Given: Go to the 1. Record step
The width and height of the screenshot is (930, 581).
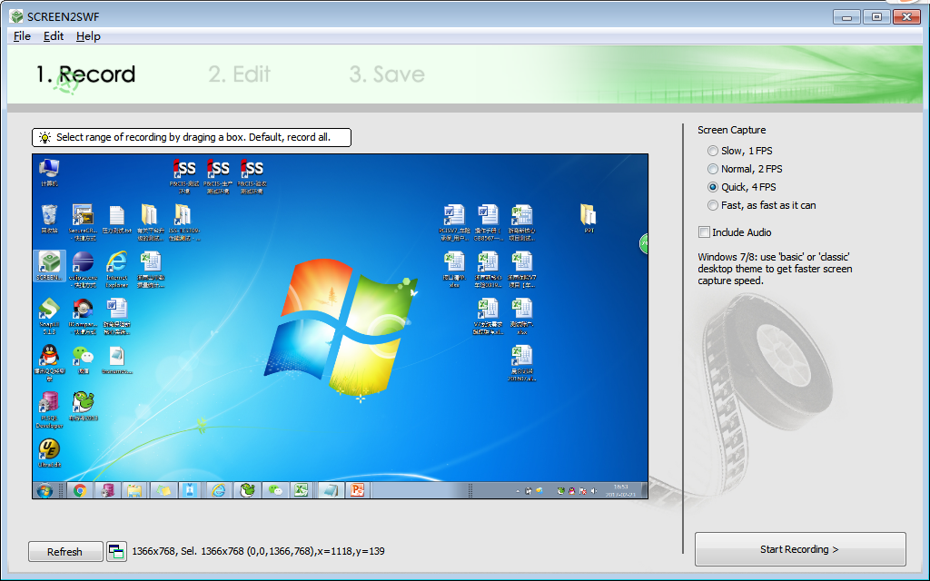Looking at the screenshot, I should [86, 74].
